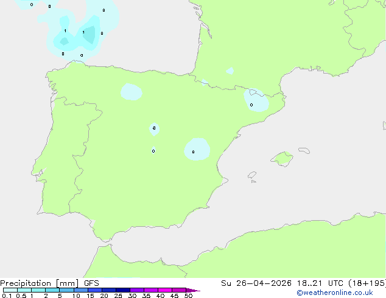Open the weatheronline.co.uk copyright link
This screenshot has height=298, width=386.
[x=335, y=293]
